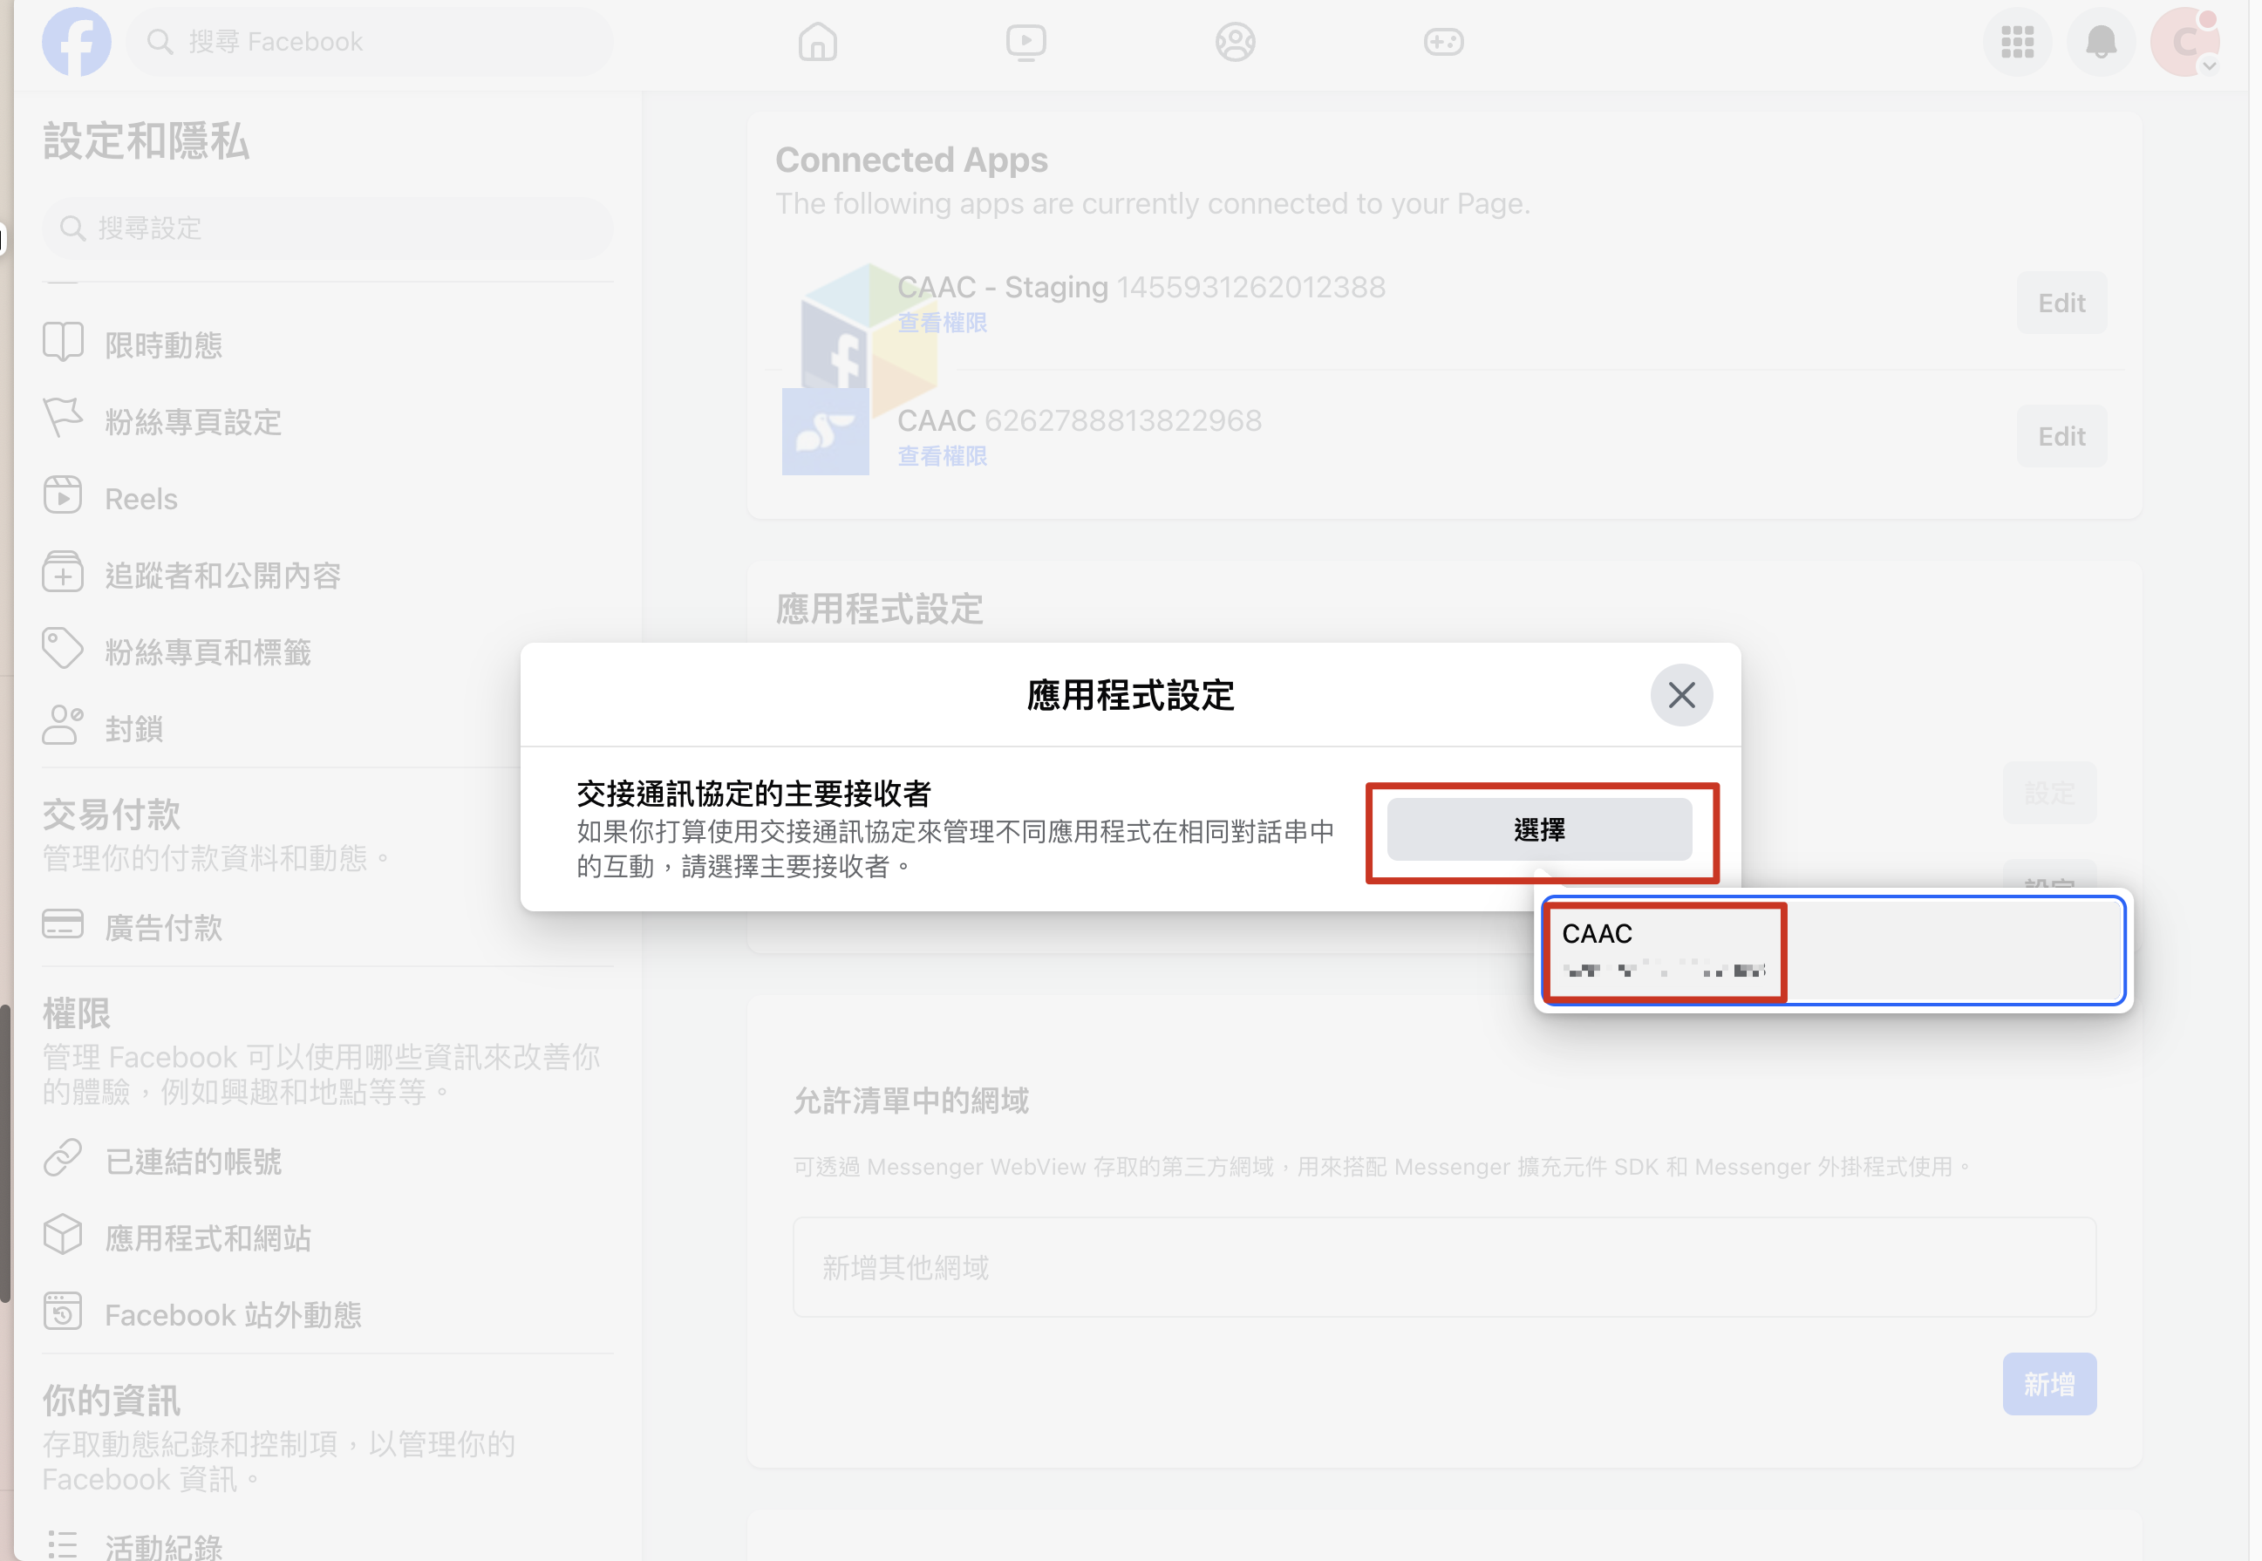This screenshot has width=2262, height=1561.
Task: Click the cube icon for 應用程式和網站
Action: [x=63, y=1234]
